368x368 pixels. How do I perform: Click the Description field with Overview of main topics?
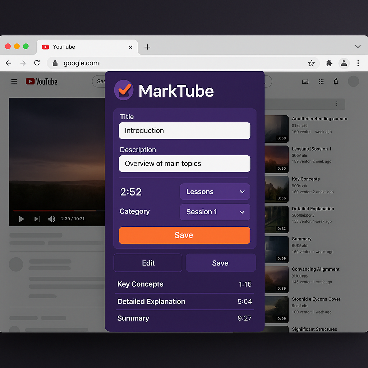(x=184, y=164)
